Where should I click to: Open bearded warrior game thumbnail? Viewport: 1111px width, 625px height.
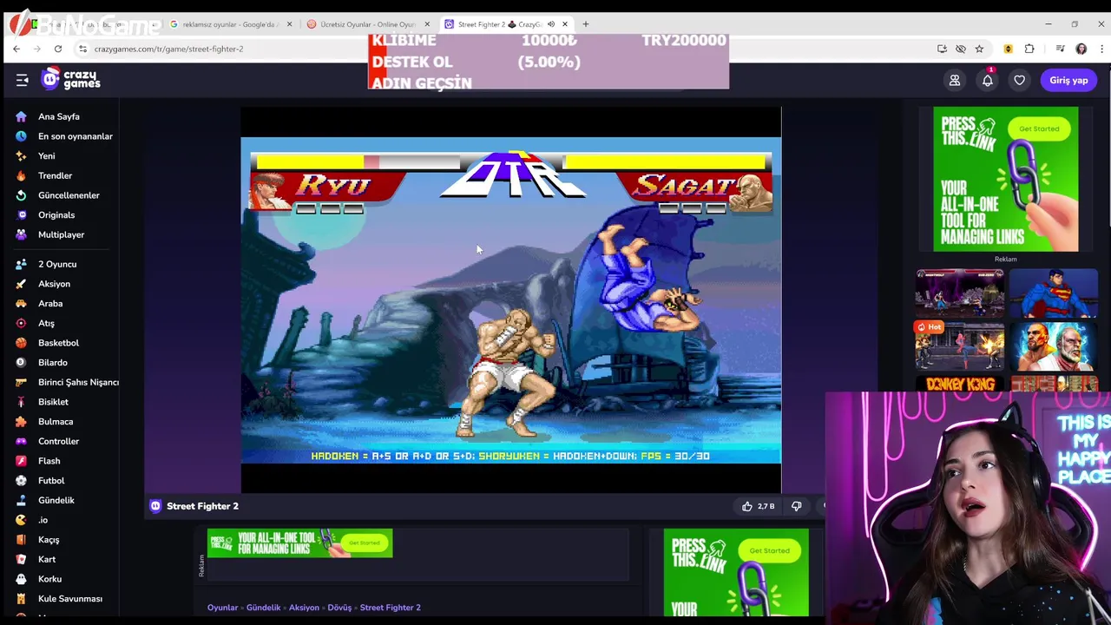(1054, 345)
